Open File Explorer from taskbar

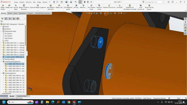coord(47,102)
